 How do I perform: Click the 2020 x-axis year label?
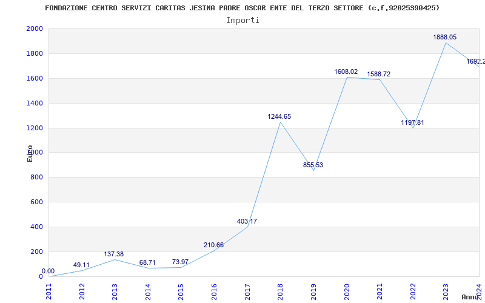point(347,292)
